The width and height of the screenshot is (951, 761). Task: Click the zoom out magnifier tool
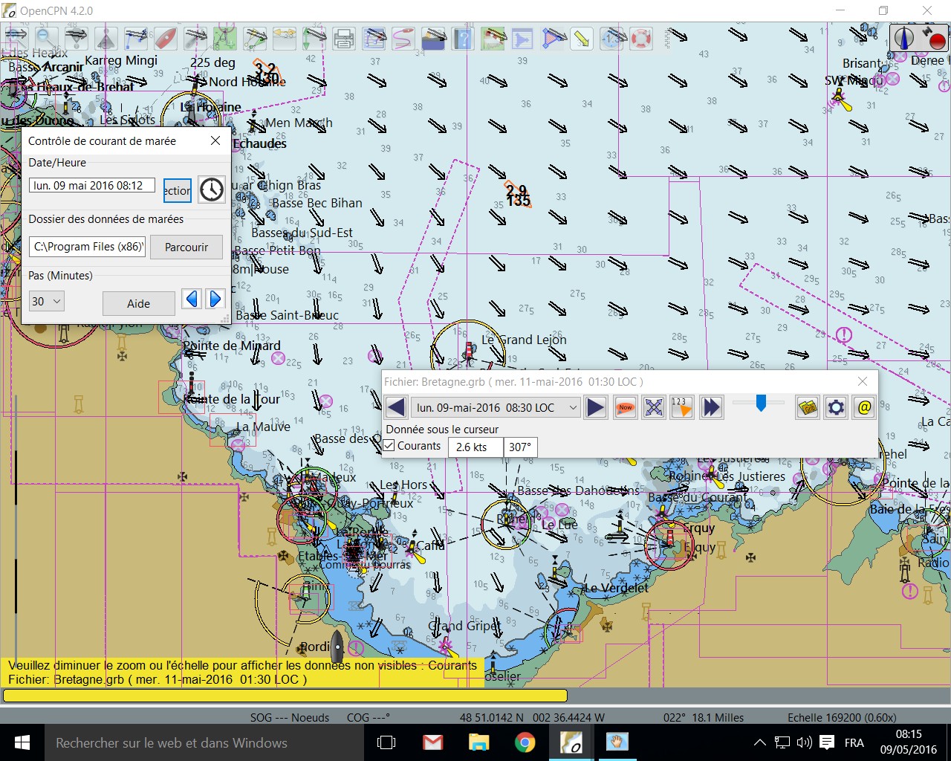[45, 38]
